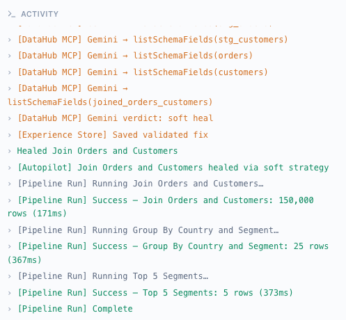Viewport: 346px width, 320px height.
Task: Click Success Group By Country 25 rows entry
Action: (168, 253)
